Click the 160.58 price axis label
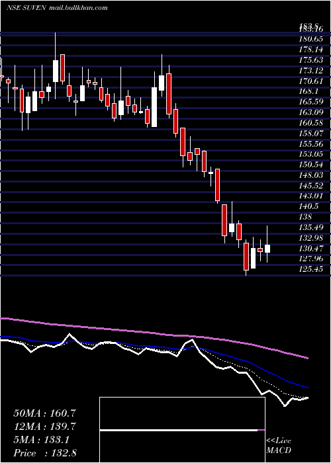Screen dimensions: 331x463 (311, 122)
